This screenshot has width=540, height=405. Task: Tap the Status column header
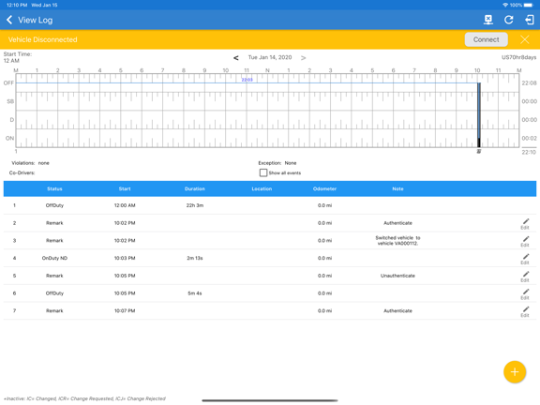tap(54, 188)
